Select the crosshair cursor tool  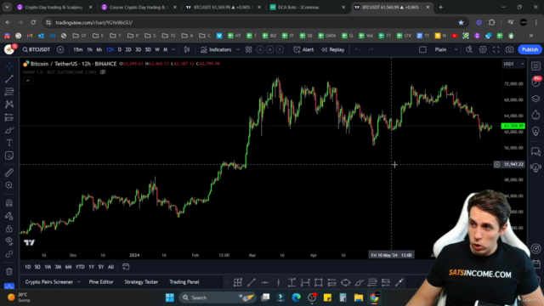coord(9,65)
